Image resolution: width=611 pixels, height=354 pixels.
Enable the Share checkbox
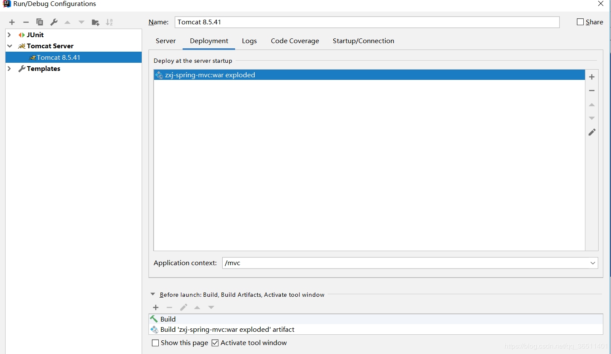(580, 22)
